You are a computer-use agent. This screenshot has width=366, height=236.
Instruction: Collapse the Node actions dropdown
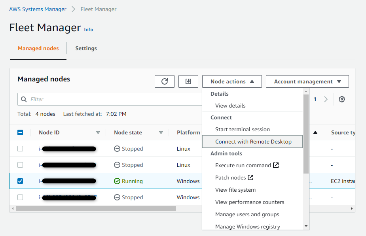pyautogui.click(x=232, y=81)
